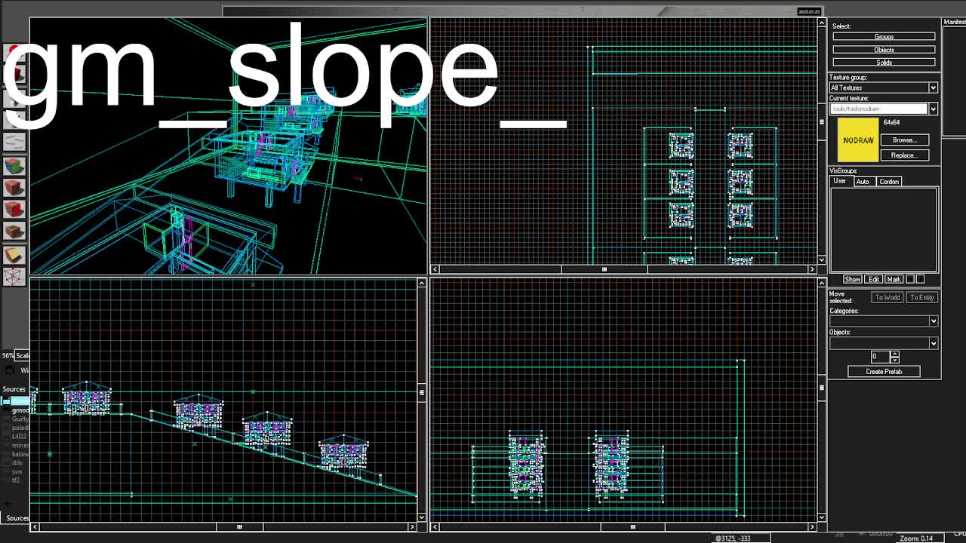
Task: Open the Texture group dropdown
Action: 933,88
